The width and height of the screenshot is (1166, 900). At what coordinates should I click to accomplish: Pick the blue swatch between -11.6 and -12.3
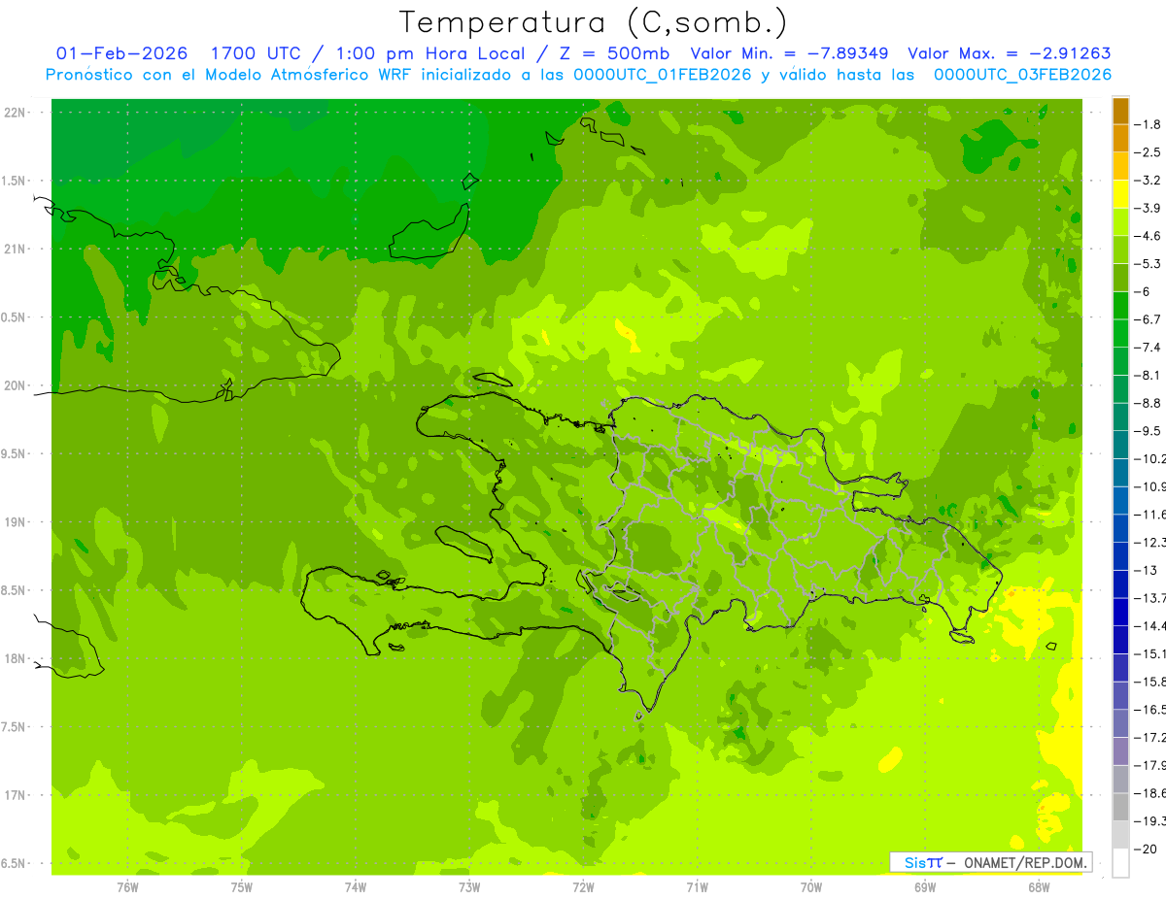(1120, 528)
